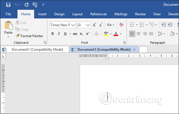Select Align Right paragraph alignment
The width and height of the screenshot is (179, 114).
click(x=145, y=34)
